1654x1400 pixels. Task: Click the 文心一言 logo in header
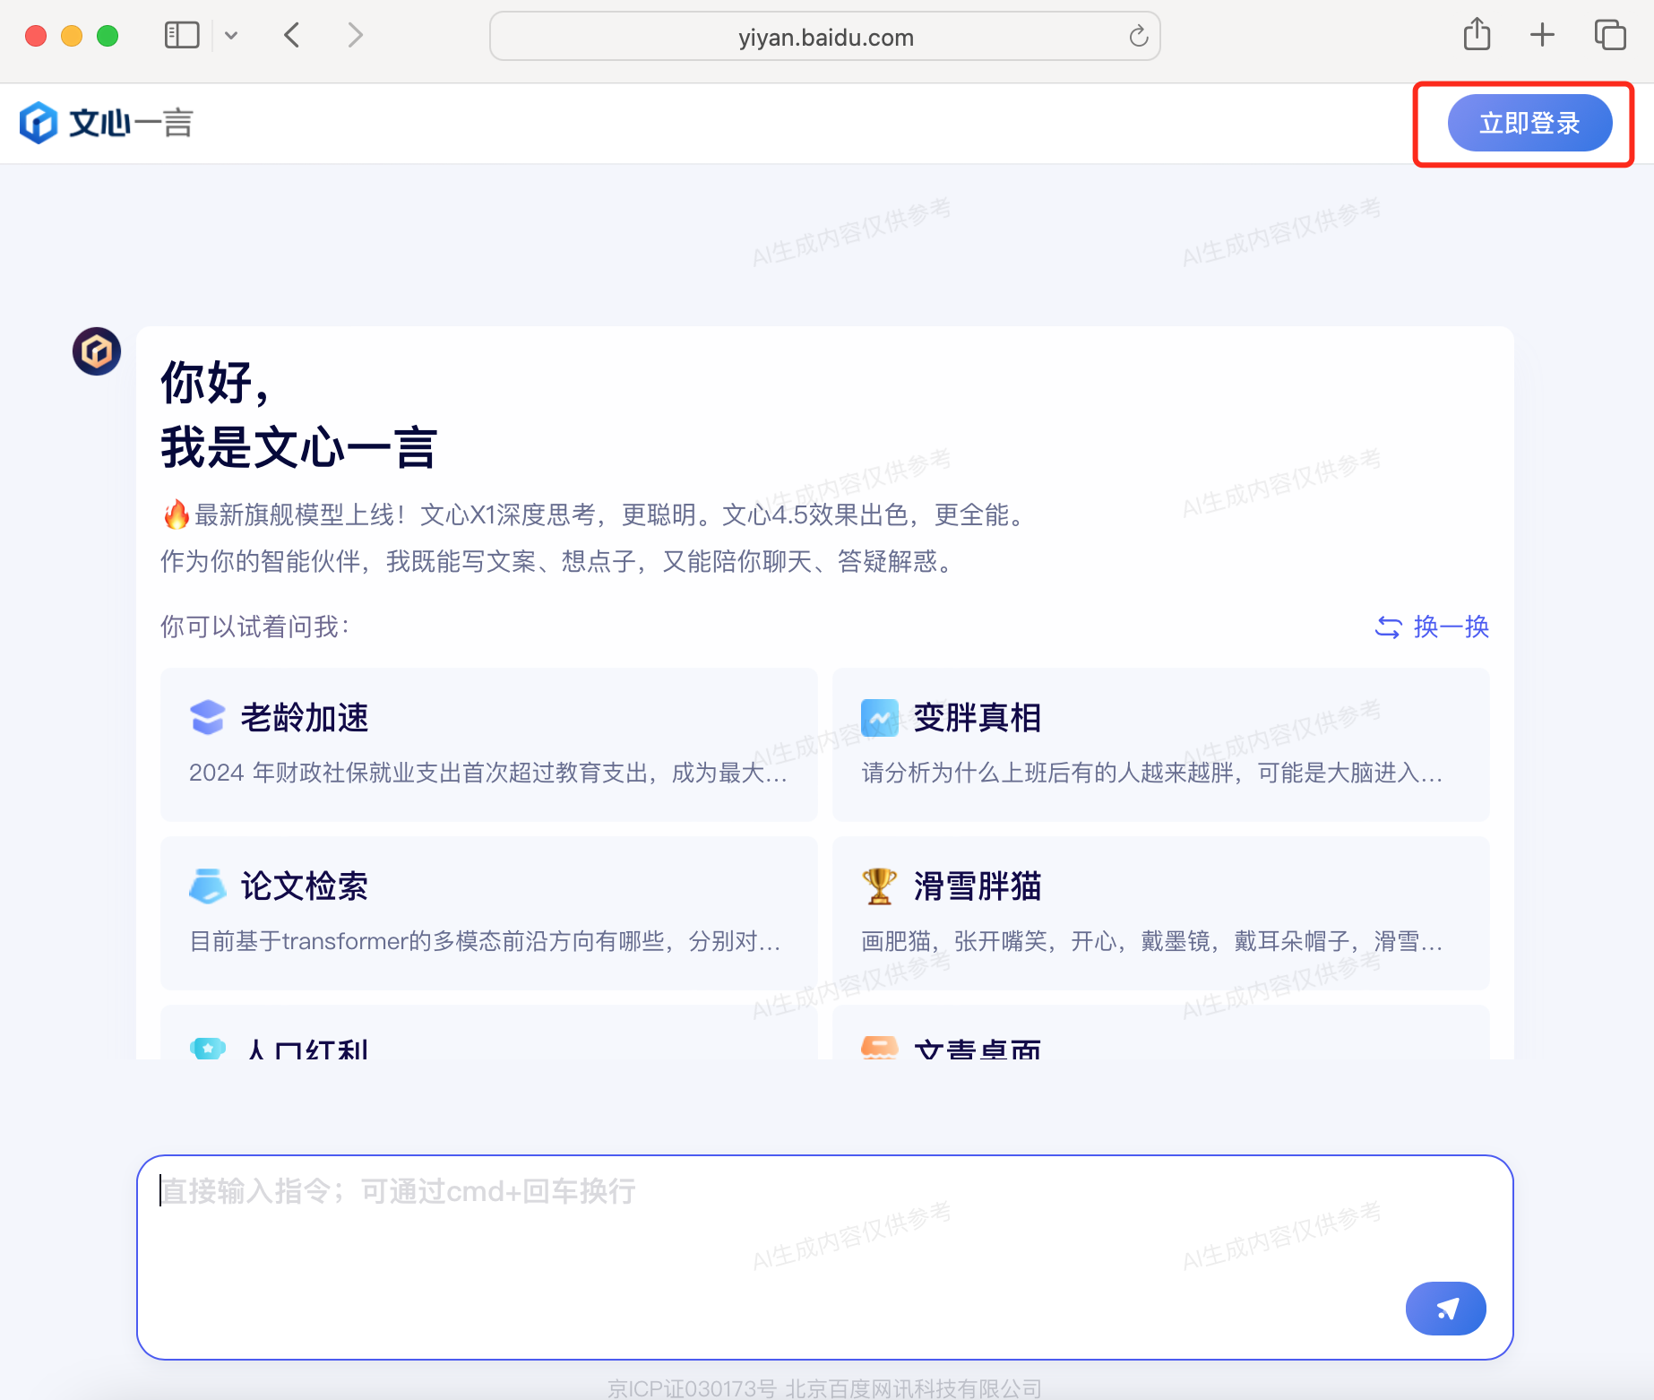(107, 123)
